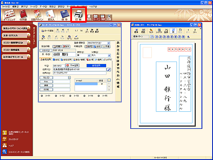Open the ヘルプ menu in menu bar
Screen dimensions: 213x160
(x=93, y=7)
